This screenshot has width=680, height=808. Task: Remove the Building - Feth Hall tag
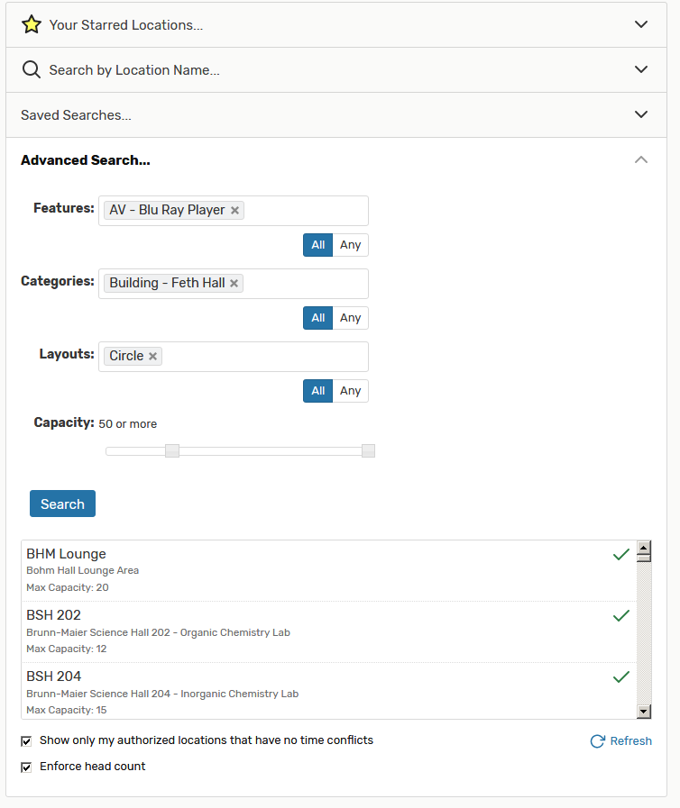pos(234,283)
